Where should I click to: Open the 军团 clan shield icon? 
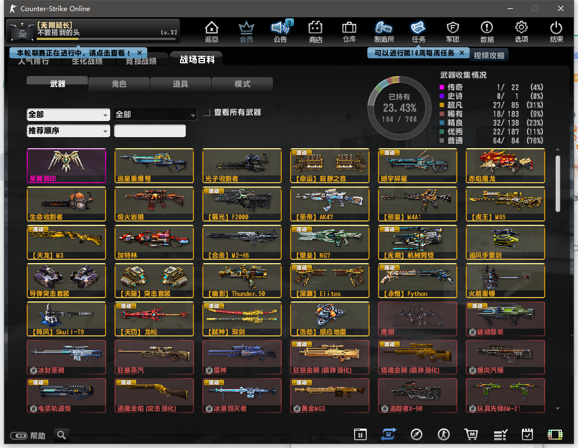point(452,32)
